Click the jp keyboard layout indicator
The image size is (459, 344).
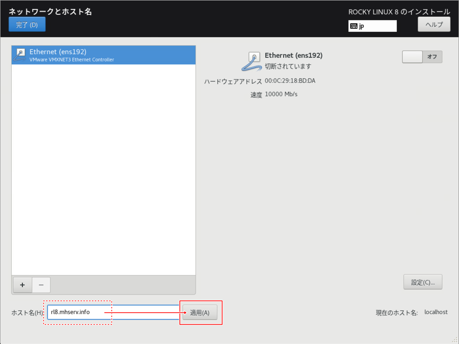tap(372, 26)
